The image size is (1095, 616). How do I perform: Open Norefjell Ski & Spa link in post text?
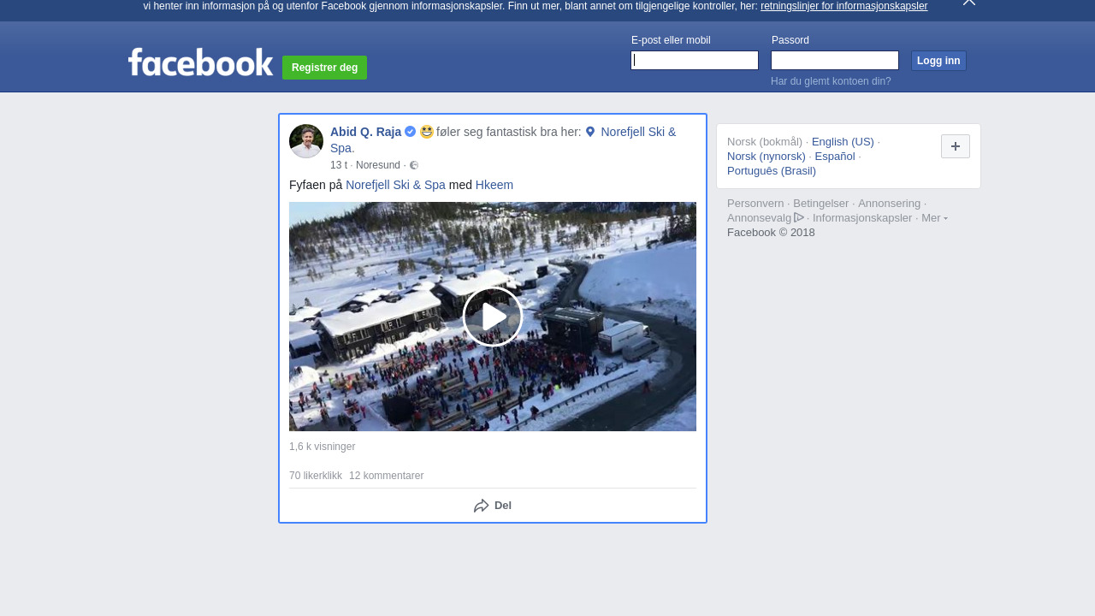395,185
